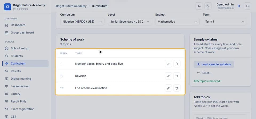Click the @demoadmin username text

[x=226, y=8]
